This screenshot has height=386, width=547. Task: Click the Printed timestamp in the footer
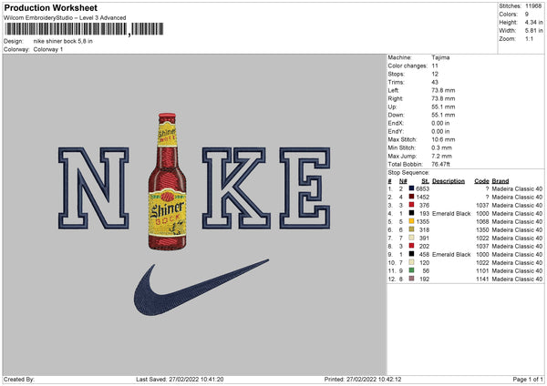click(363, 379)
